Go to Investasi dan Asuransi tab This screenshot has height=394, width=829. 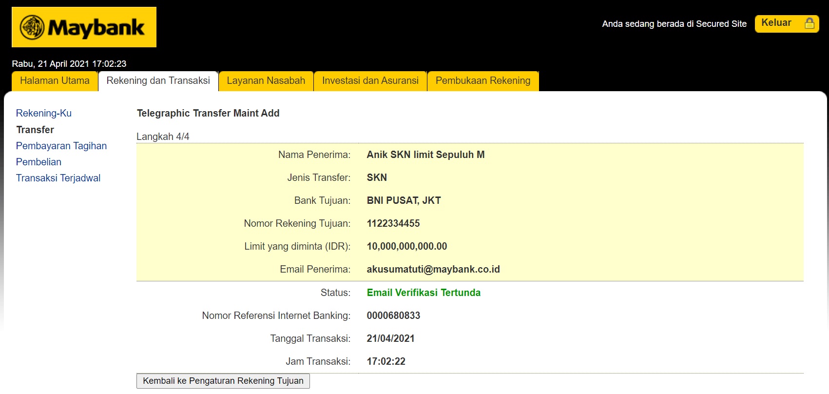click(370, 81)
